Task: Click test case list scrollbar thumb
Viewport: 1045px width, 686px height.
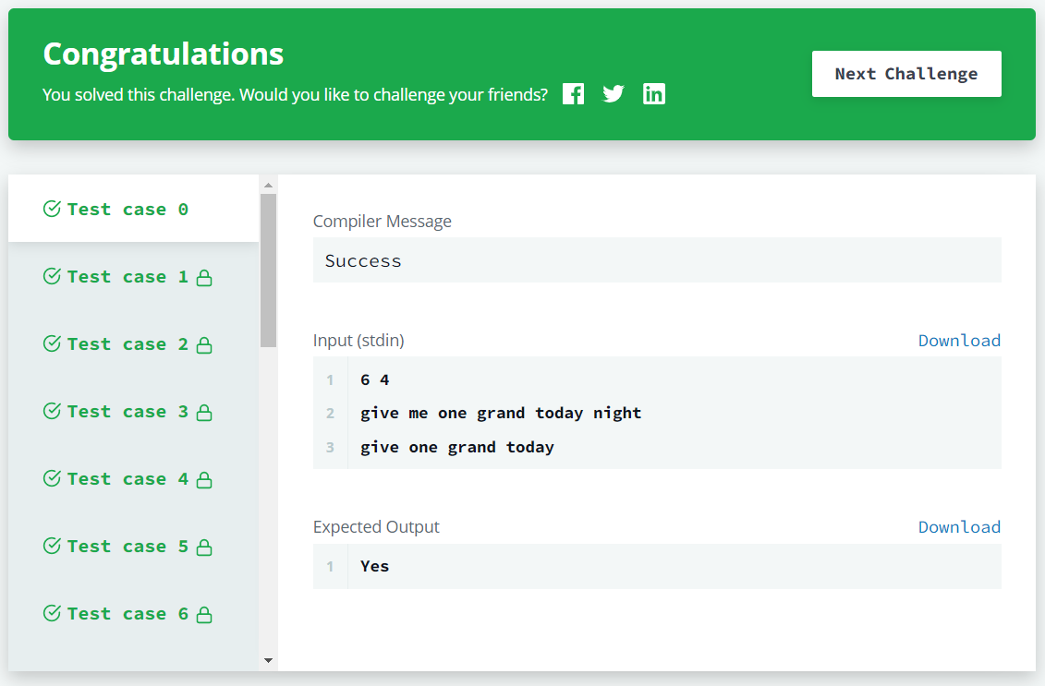Action: (268, 271)
